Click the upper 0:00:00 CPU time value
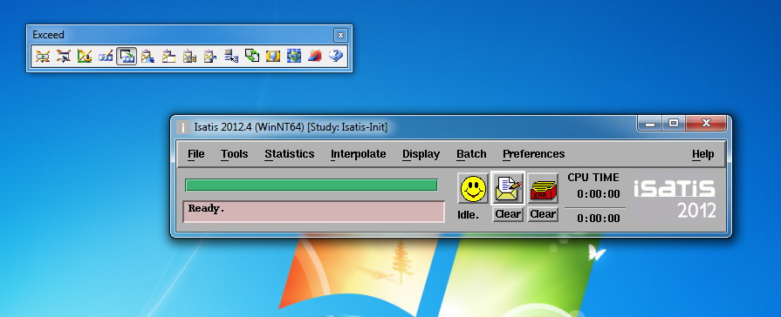The image size is (781, 317). click(x=599, y=194)
